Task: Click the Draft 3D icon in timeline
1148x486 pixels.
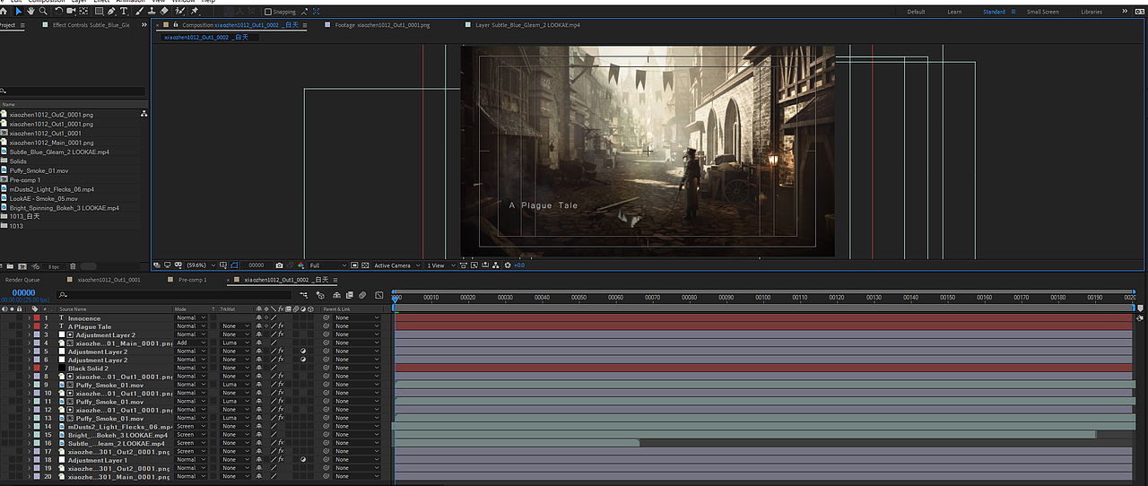Action: tap(320, 295)
